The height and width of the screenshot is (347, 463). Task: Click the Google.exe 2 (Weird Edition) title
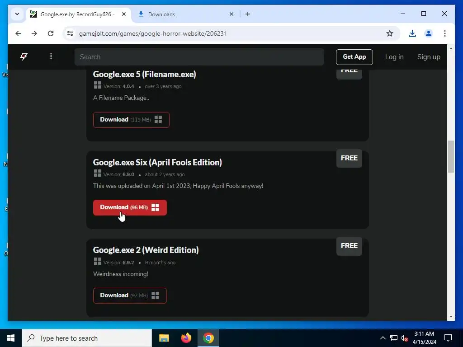[146, 250]
